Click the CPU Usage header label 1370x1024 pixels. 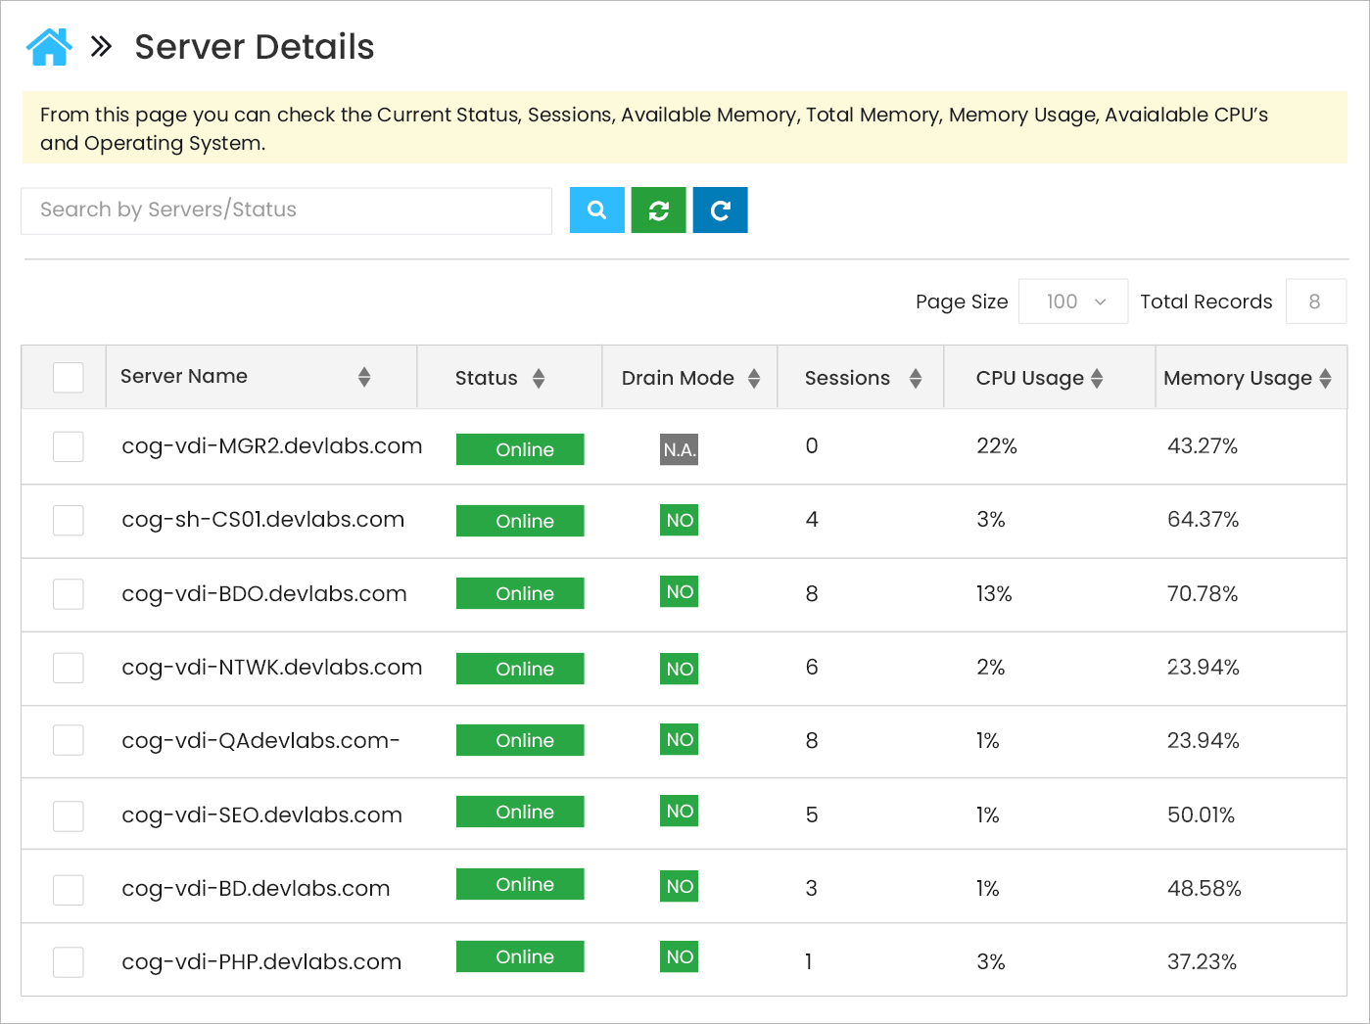pos(1030,378)
